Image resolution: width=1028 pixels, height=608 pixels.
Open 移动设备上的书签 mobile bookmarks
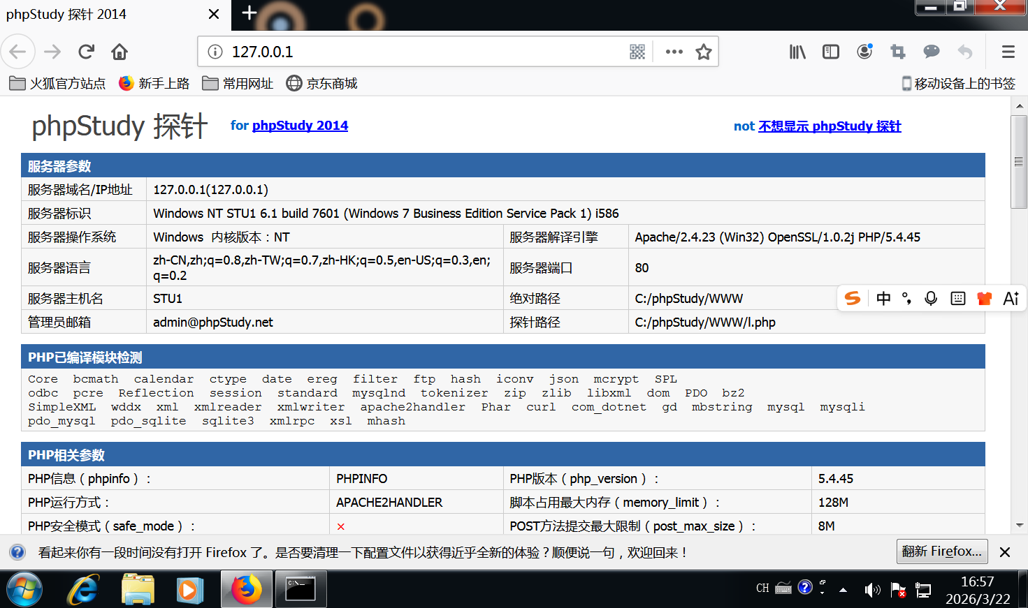pyautogui.click(x=958, y=84)
